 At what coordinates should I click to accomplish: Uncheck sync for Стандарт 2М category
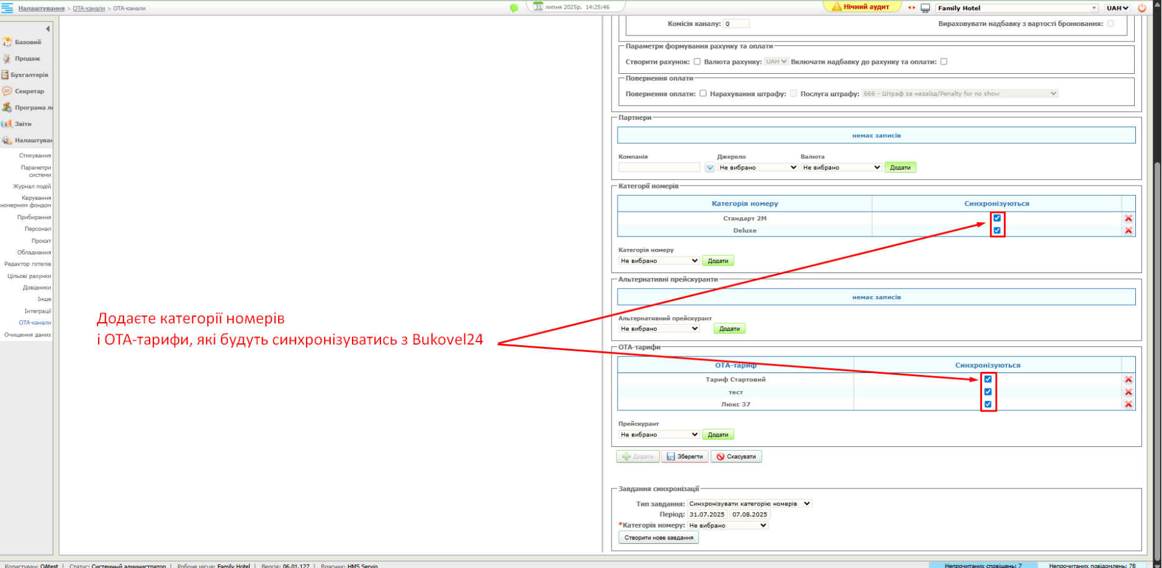click(x=997, y=218)
